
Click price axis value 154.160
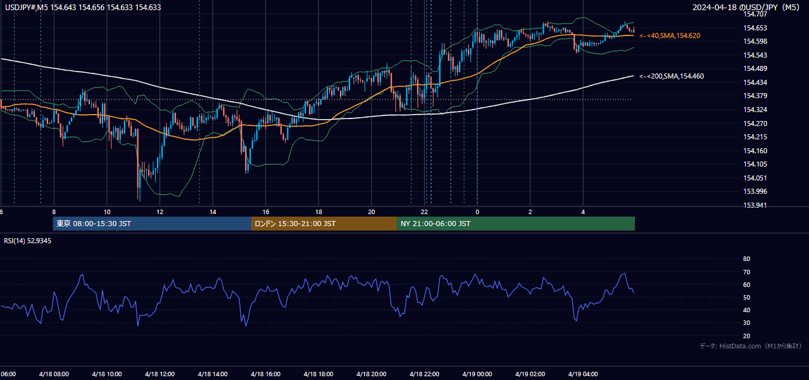coord(755,151)
